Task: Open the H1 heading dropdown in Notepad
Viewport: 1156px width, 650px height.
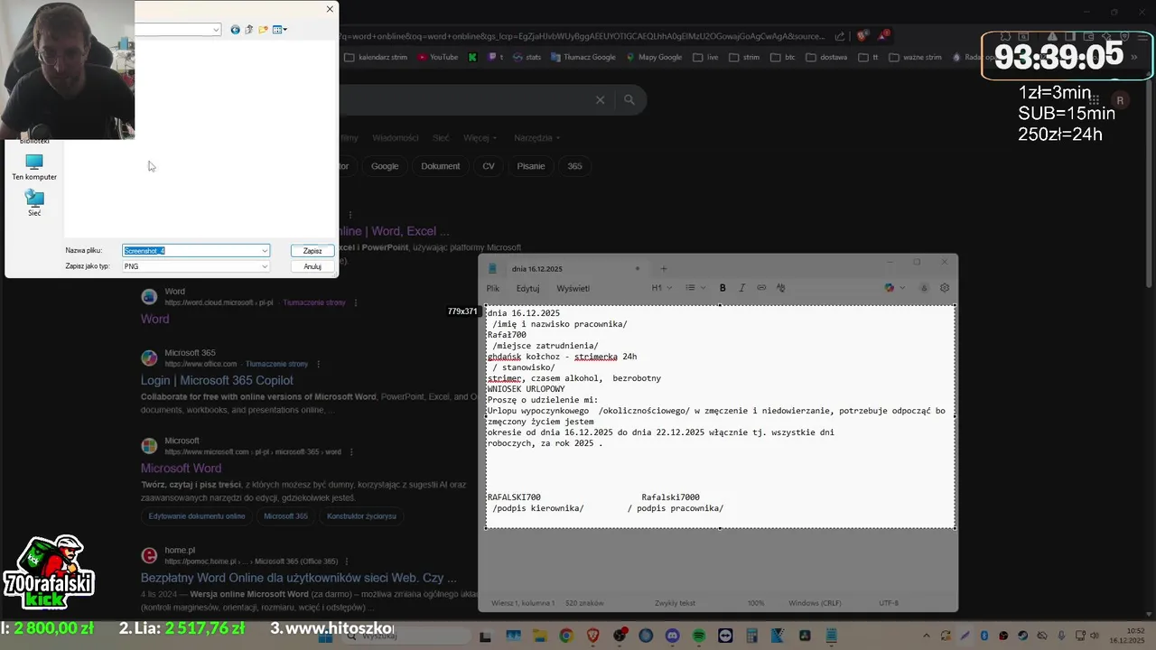Action: [x=662, y=288]
